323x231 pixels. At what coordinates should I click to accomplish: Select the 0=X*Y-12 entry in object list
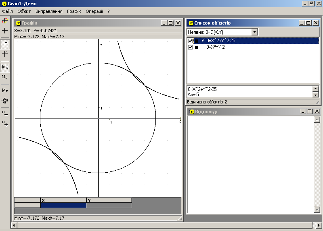coord(215,47)
